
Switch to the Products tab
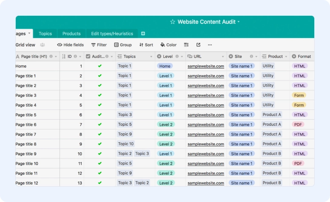[x=71, y=34]
